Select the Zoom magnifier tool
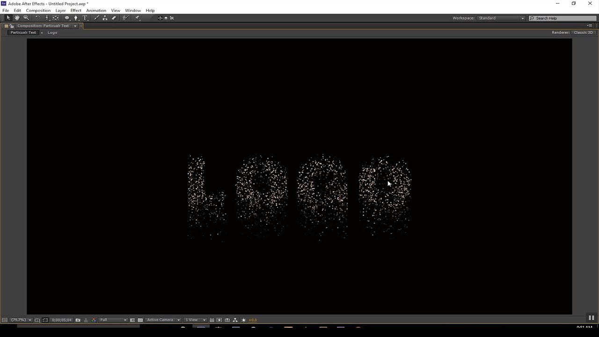 [x=26, y=18]
